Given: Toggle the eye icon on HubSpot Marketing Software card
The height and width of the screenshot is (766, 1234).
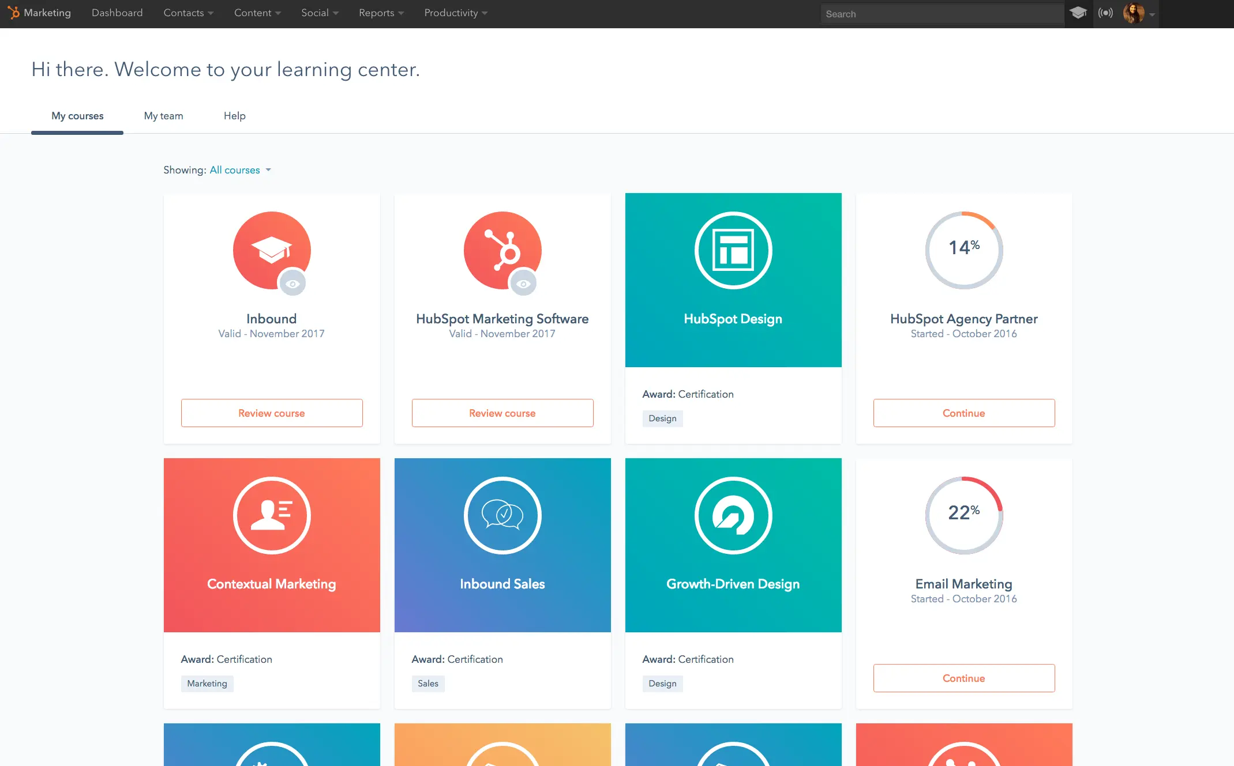Looking at the screenshot, I should coord(524,283).
